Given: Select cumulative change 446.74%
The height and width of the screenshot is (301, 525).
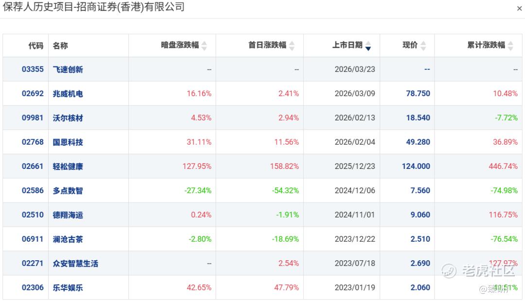Looking at the screenshot, I should [503, 166].
